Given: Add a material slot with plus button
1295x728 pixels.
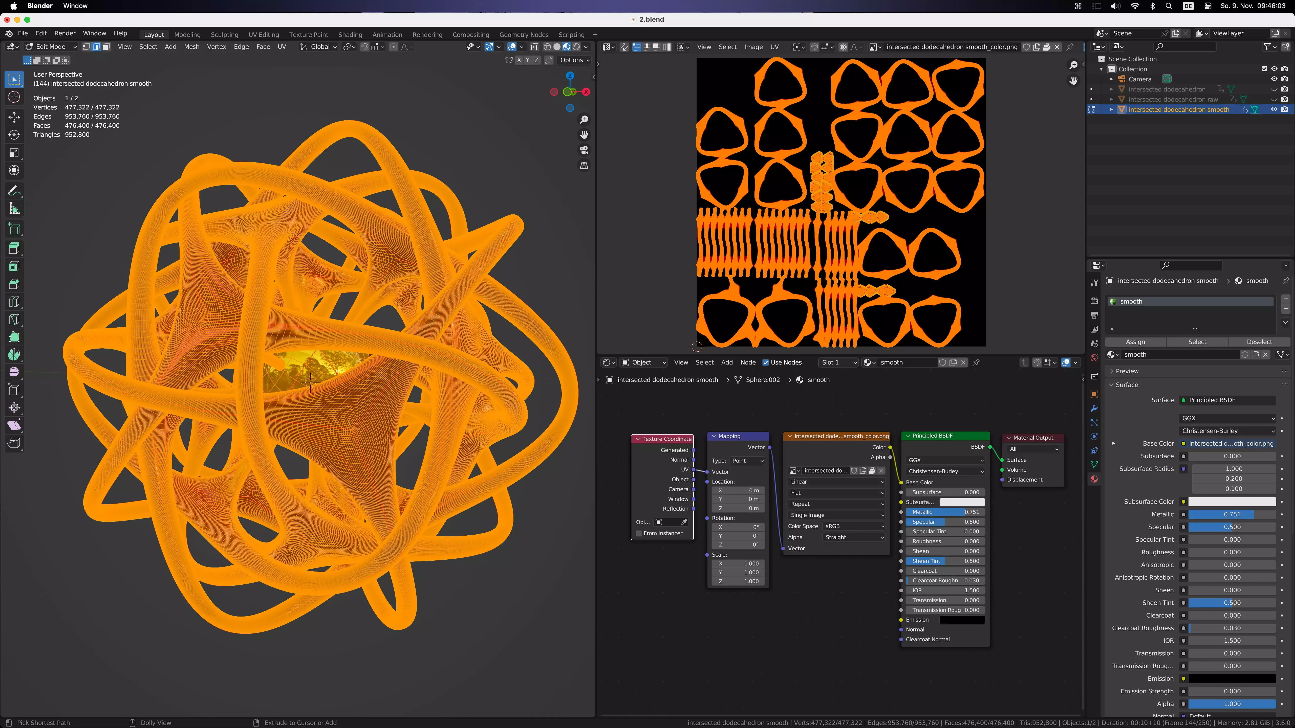Looking at the screenshot, I should (x=1286, y=299).
